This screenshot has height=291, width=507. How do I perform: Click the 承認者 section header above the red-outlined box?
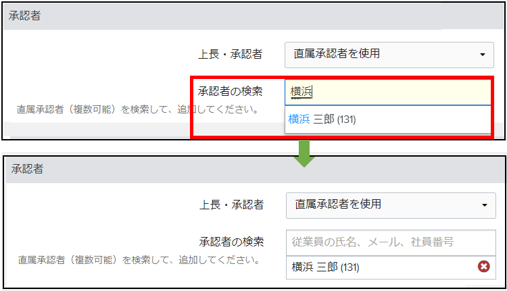24,16
